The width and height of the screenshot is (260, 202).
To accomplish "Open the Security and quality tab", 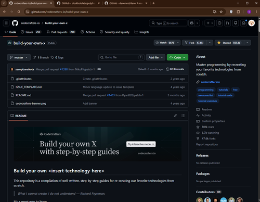I will [x=114, y=32].
